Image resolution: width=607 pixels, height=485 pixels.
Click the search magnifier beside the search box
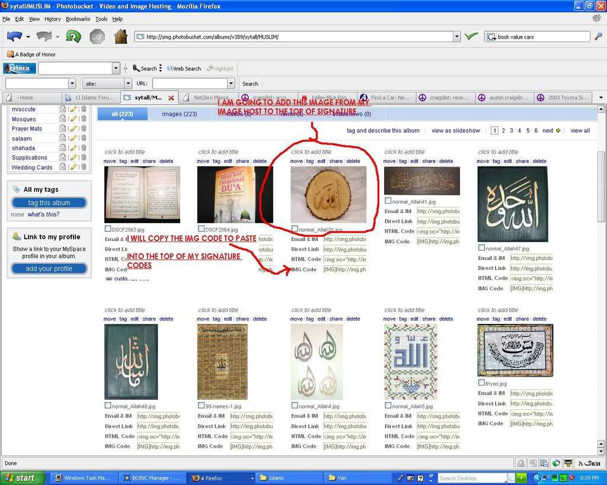click(598, 37)
